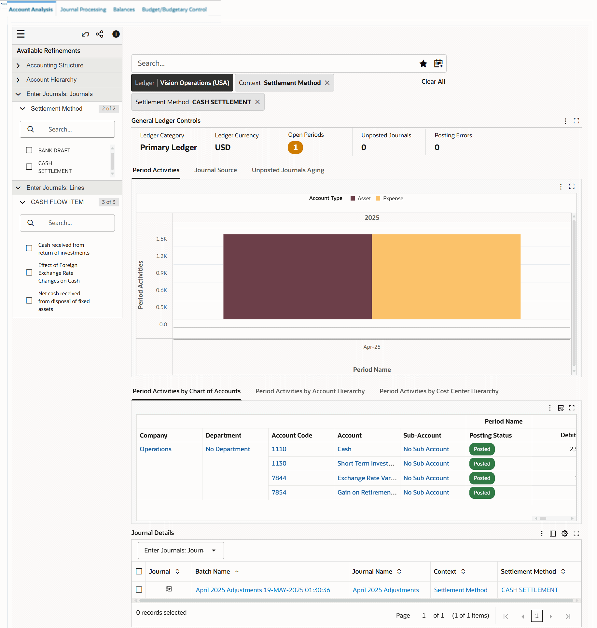This screenshot has width=597, height=628.
Task: Open the Budget/Budgetary Control tab
Action: 174,9
